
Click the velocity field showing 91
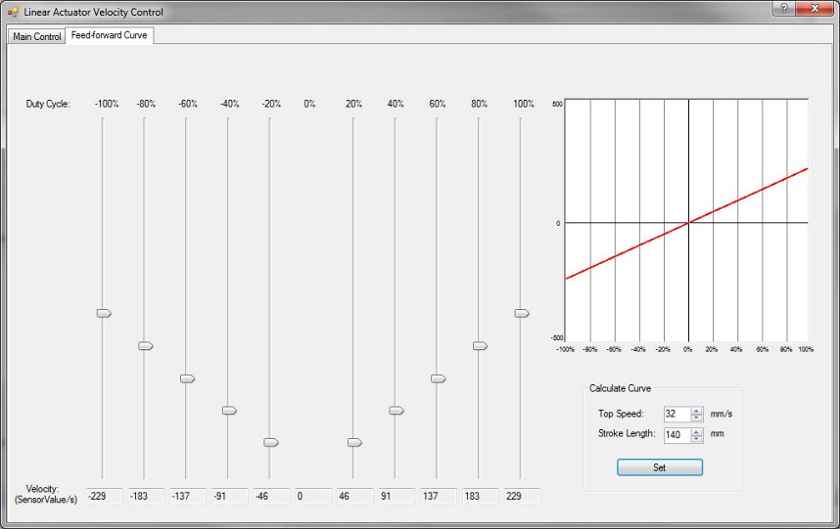[397, 496]
